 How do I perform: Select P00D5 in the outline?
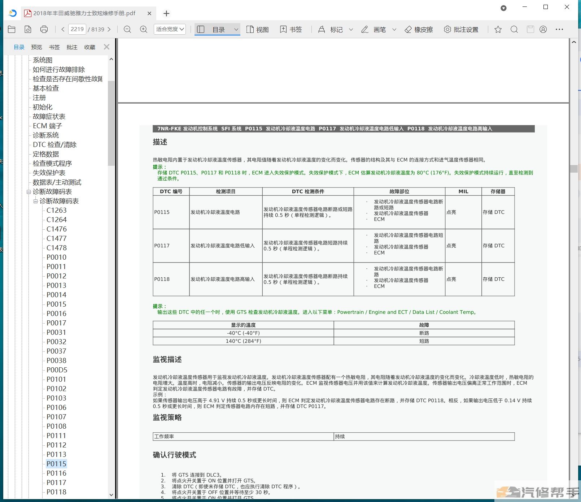click(x=57, y=370)
